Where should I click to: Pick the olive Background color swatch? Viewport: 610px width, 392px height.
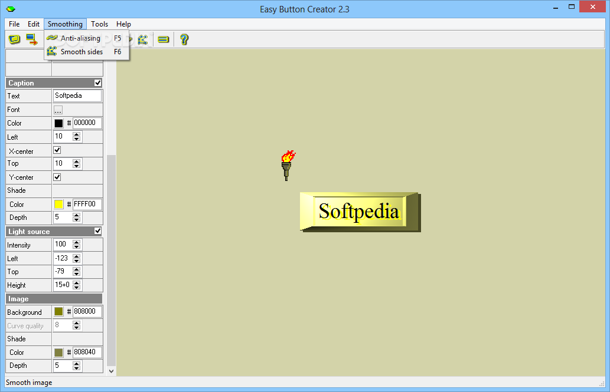pyautogui.click(x=58, y=312)
